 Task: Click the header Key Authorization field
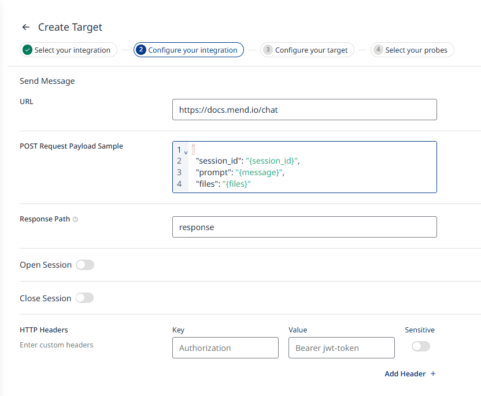click(225, 348)
